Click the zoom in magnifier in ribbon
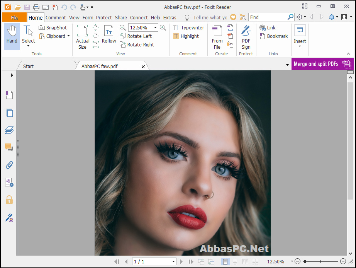This screenshot has width=356, height=268. (x=163, y=28)
